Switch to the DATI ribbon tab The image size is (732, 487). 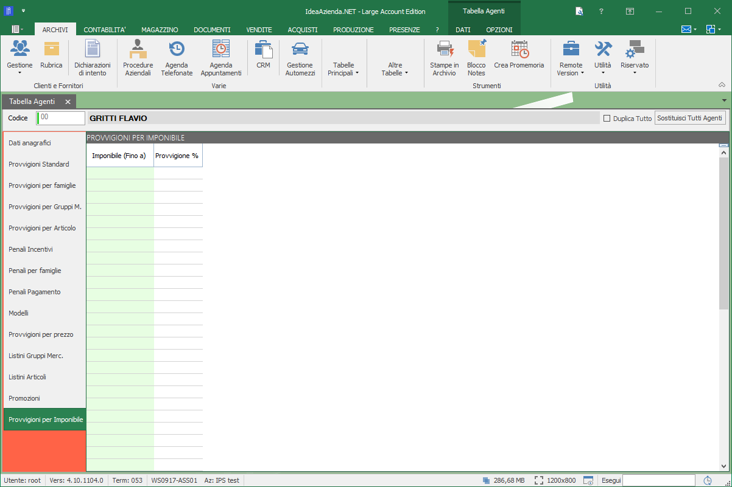463,29
